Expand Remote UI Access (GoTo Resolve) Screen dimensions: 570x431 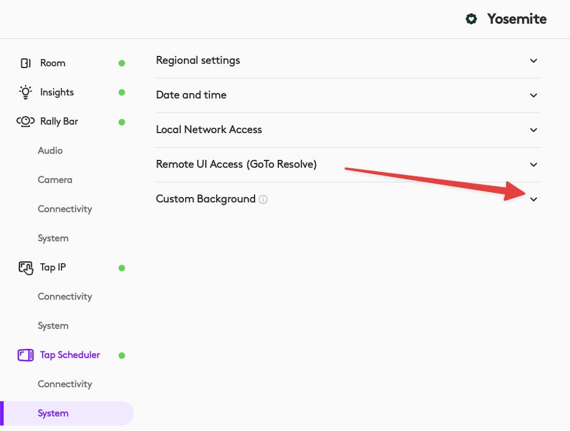pyautogui.click(x=533, y=165)
